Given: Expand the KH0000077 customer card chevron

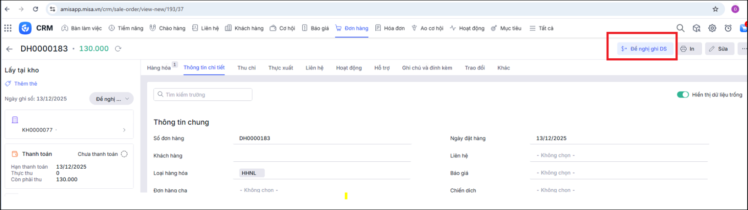Looking at the screenshot, I should [124, 130].
